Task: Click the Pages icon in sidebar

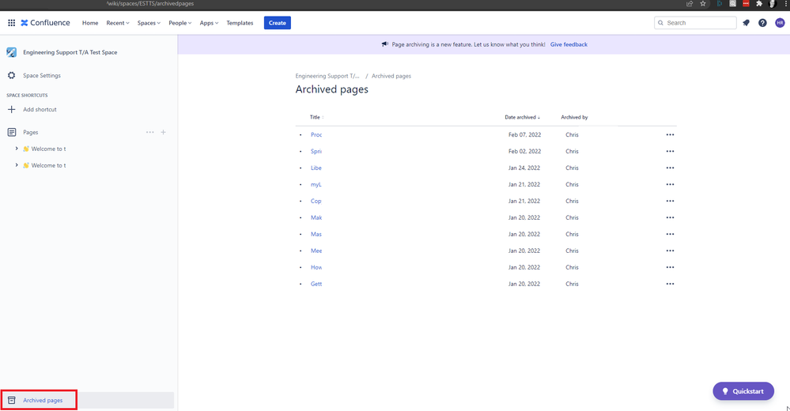Action: point(12,132)
